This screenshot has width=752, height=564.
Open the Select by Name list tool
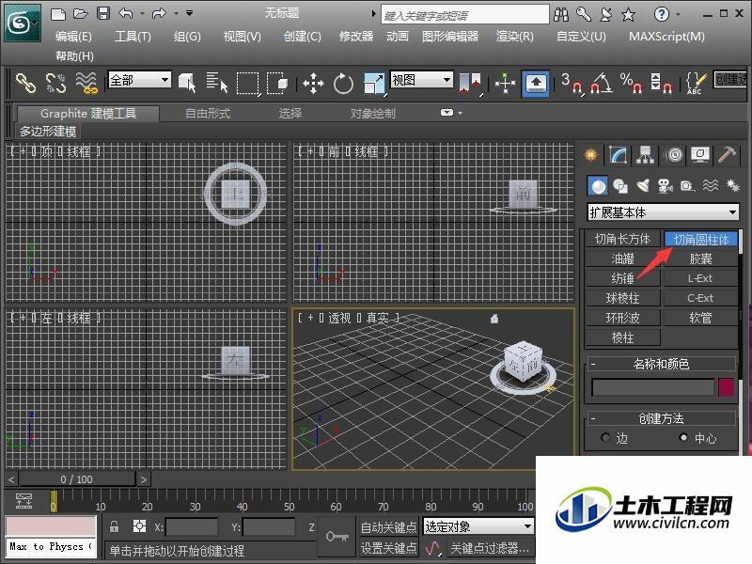coord(217,83)
